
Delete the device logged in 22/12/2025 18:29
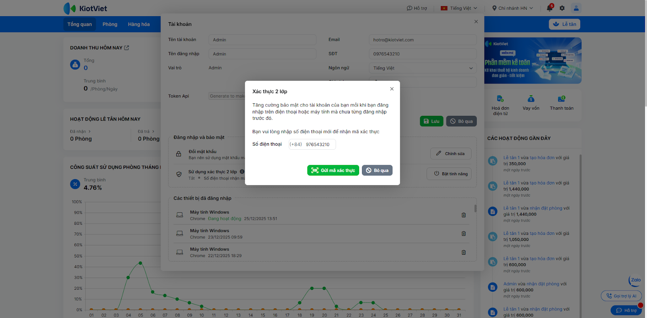point(464,252)
